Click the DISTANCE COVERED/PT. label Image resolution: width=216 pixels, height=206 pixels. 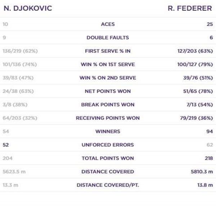(x=108, y=185)
